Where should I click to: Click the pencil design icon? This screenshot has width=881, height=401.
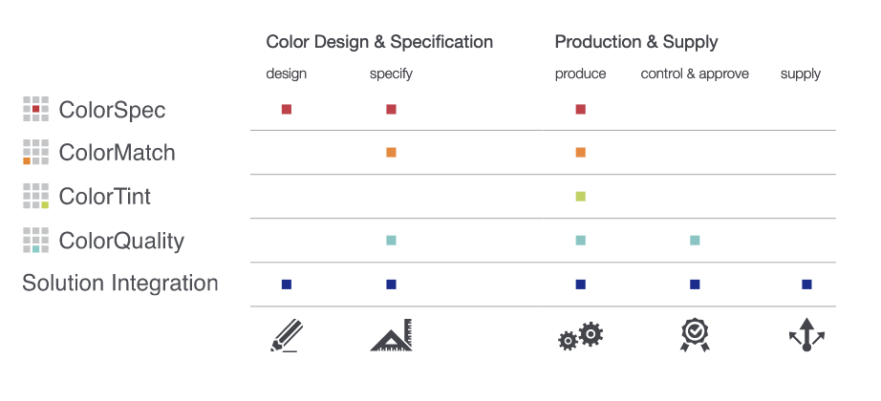pos(287,335)
